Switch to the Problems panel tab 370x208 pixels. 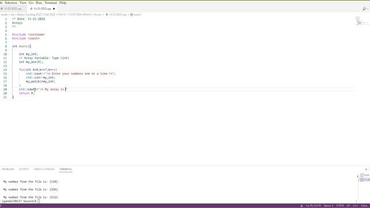click(x=8, y=169)
